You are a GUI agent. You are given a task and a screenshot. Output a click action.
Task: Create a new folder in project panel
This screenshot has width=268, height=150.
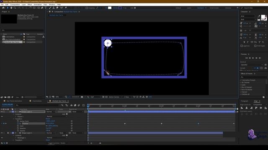tap(5, 97)
